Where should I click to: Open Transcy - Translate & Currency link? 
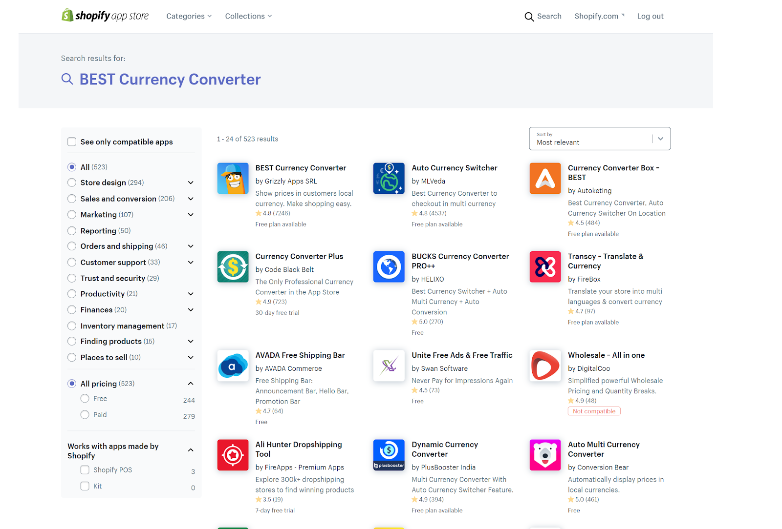click(606, 261)
